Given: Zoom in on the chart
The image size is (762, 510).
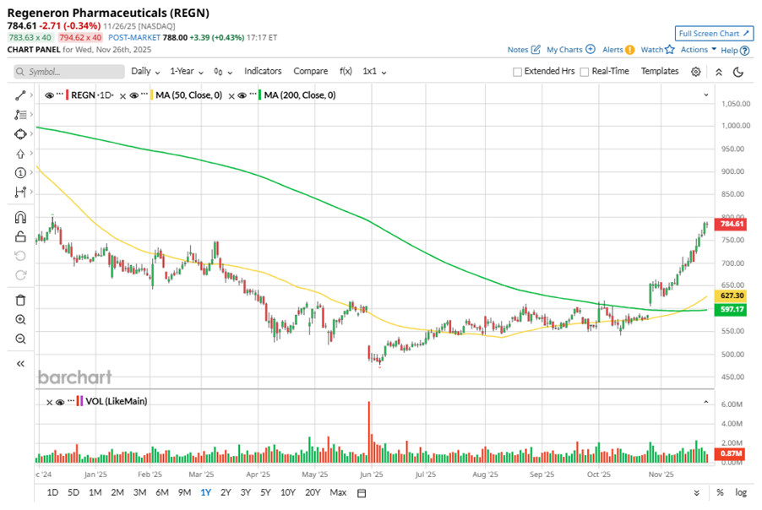Looking at the screenshot, I should tap(20, 320).
